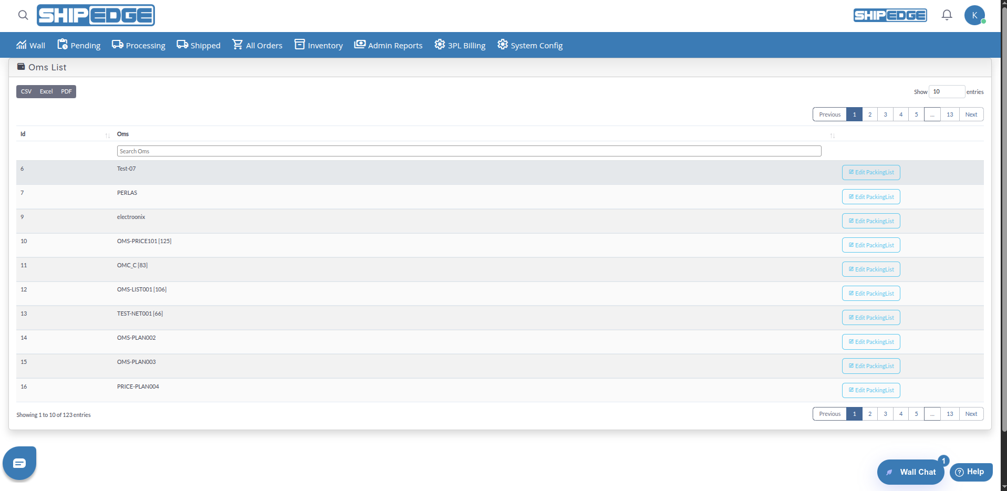Click the ShipEdge logo at top left
The image size is (1007, 491).
(x=96, y=15)
